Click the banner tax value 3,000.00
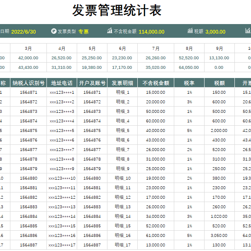The image size is (251, 251). click(215, 32)
